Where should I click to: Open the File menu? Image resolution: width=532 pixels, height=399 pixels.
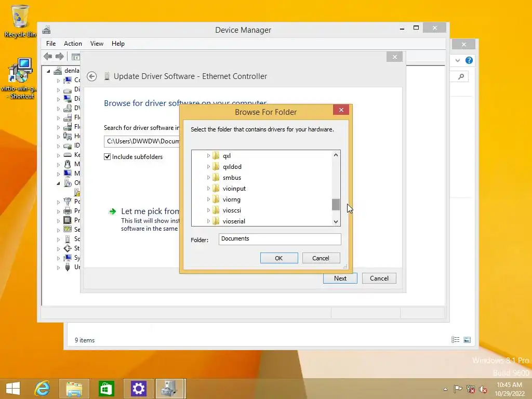point(51,44)
